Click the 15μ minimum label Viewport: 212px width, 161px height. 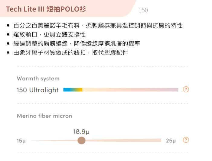click(21, 140)
